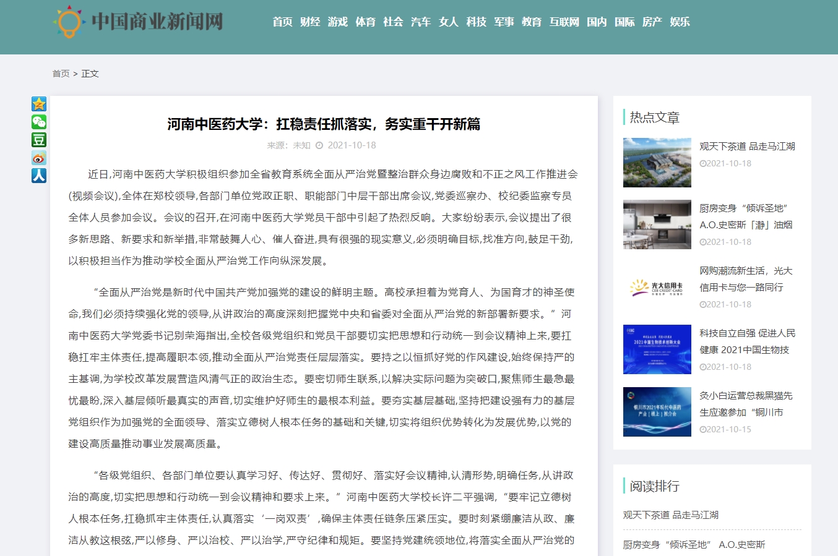Screen dimensions: 838x556
Task: Open the 娱乐 navigation item
Action: point(680,22)
